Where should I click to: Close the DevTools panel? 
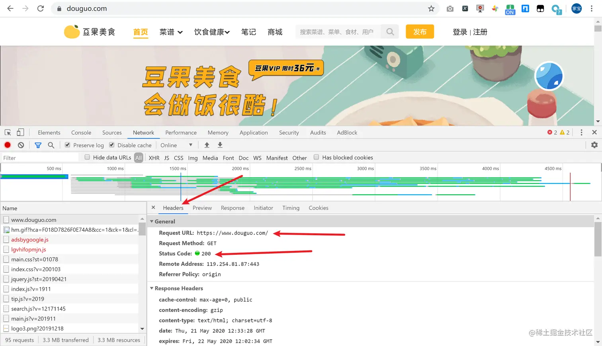[x=594, y=132]
